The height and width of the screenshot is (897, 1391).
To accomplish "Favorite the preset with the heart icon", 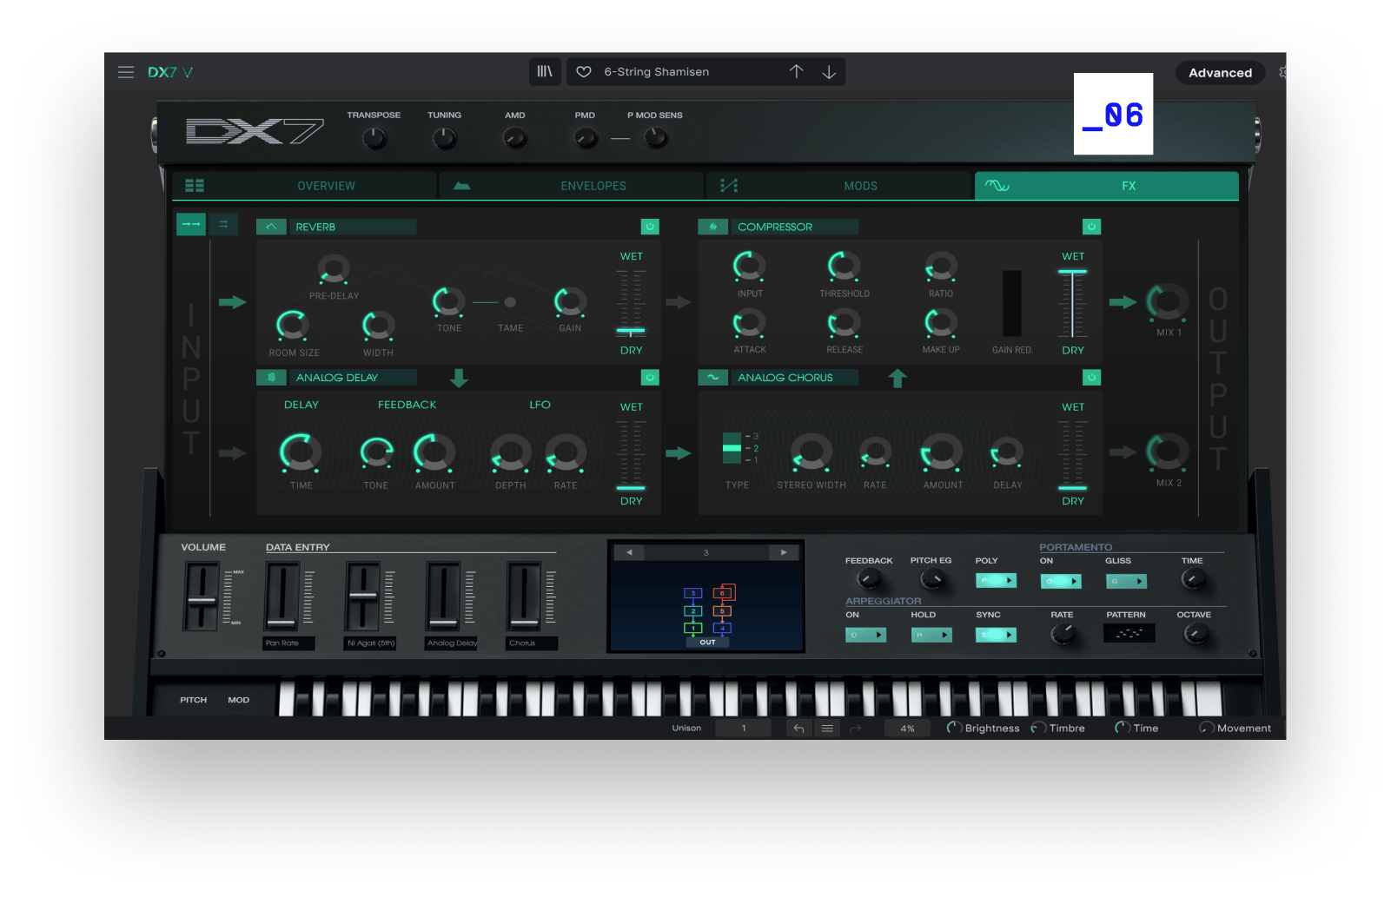I will (584, 72).
